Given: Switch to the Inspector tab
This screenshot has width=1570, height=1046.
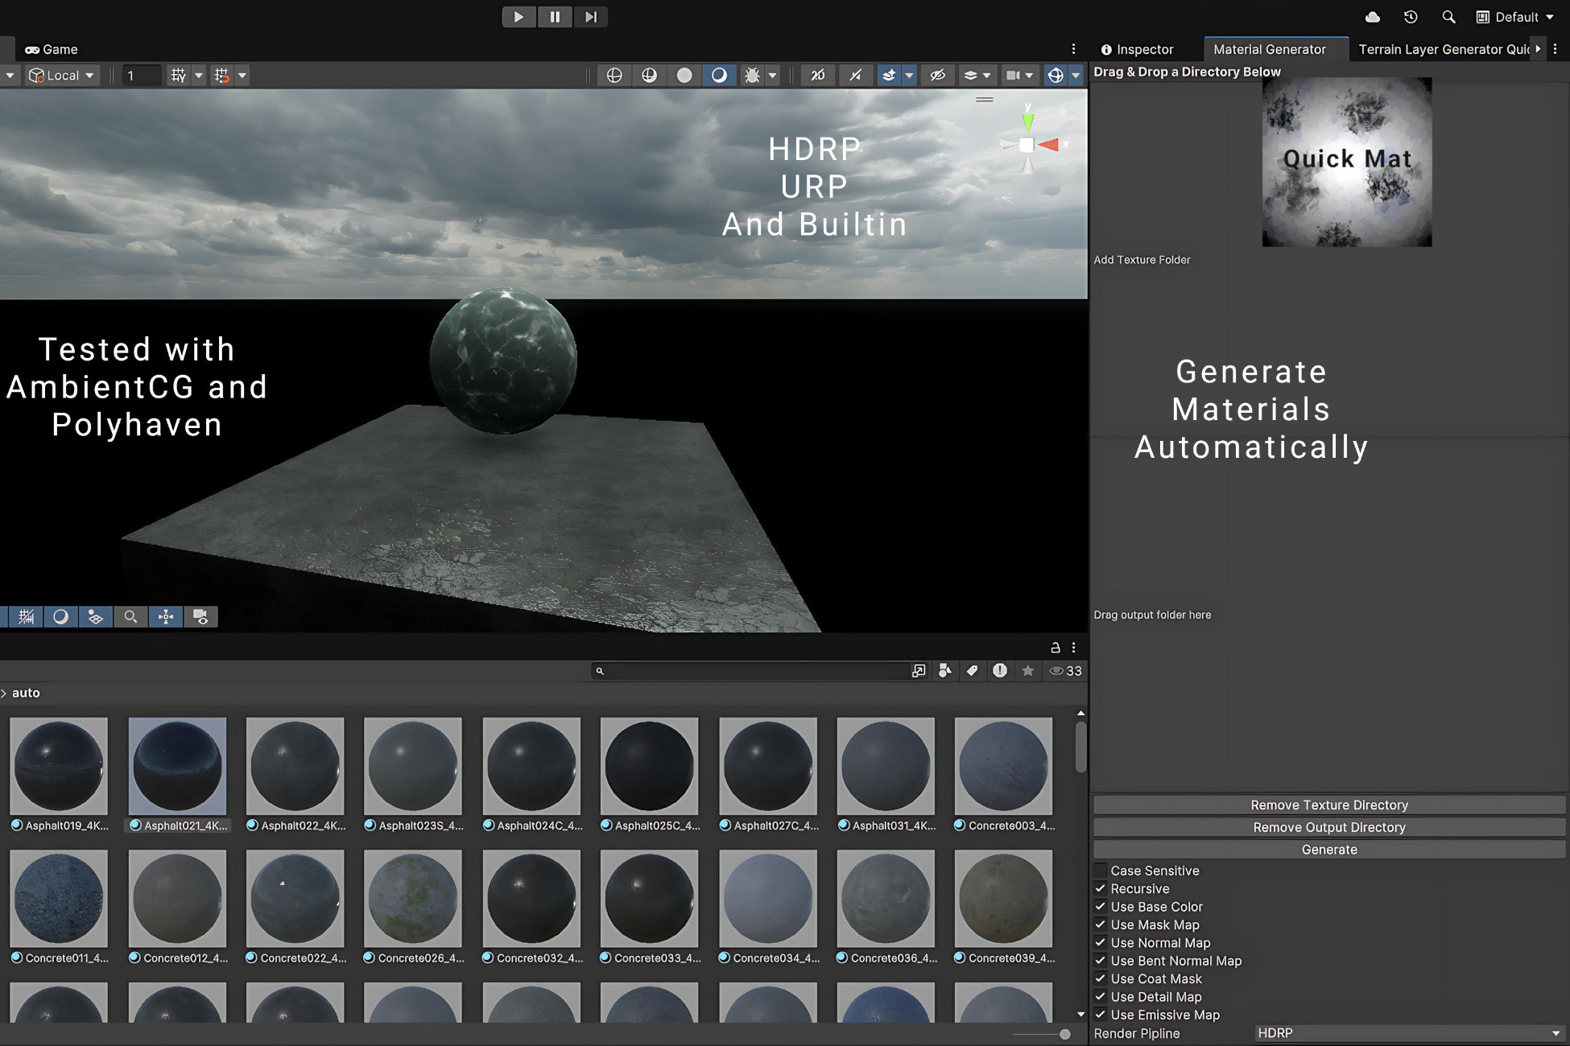Looking at the screenshot, I should tap(1137, 49).
